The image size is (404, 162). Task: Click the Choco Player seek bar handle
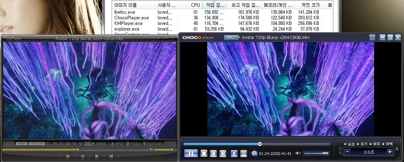coord(260,144)
